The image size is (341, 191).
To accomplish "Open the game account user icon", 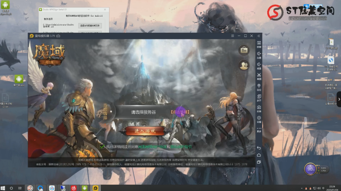I will pyautogui.click(x=244, y=65).
